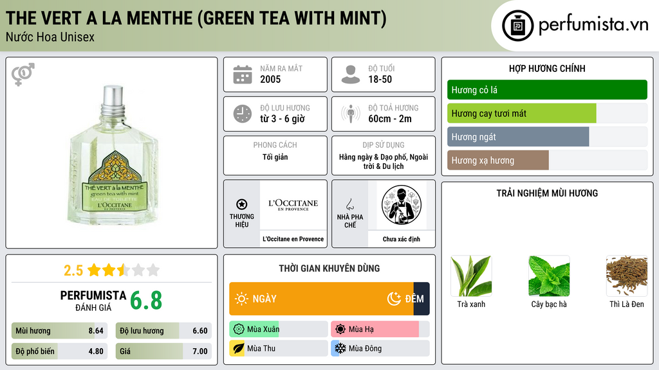Image resolution: width=659 pixels, height=370 pixels.
Task: Click the snowflake icon for Mùa Đông
Action: coord(340,348)
